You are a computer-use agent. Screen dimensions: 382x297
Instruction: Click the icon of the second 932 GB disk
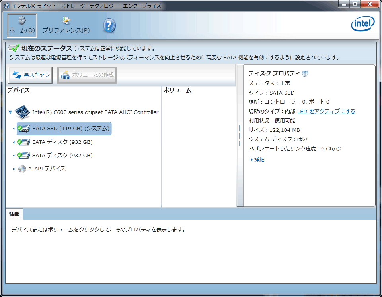coord(23,155)
